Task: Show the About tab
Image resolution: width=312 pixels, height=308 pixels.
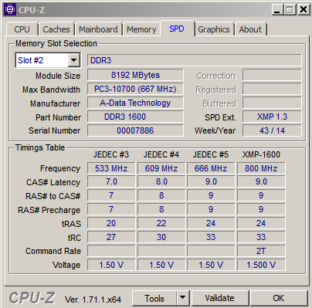Action: pyautogui.click(x=250, y=29)
